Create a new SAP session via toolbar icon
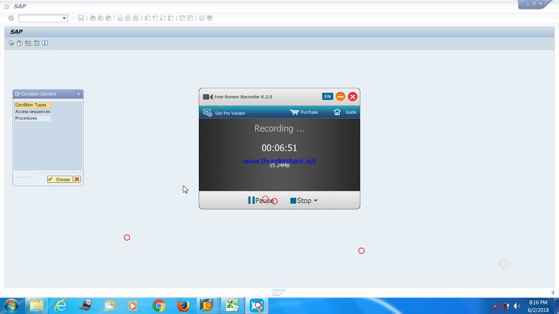 coord(183,18)
